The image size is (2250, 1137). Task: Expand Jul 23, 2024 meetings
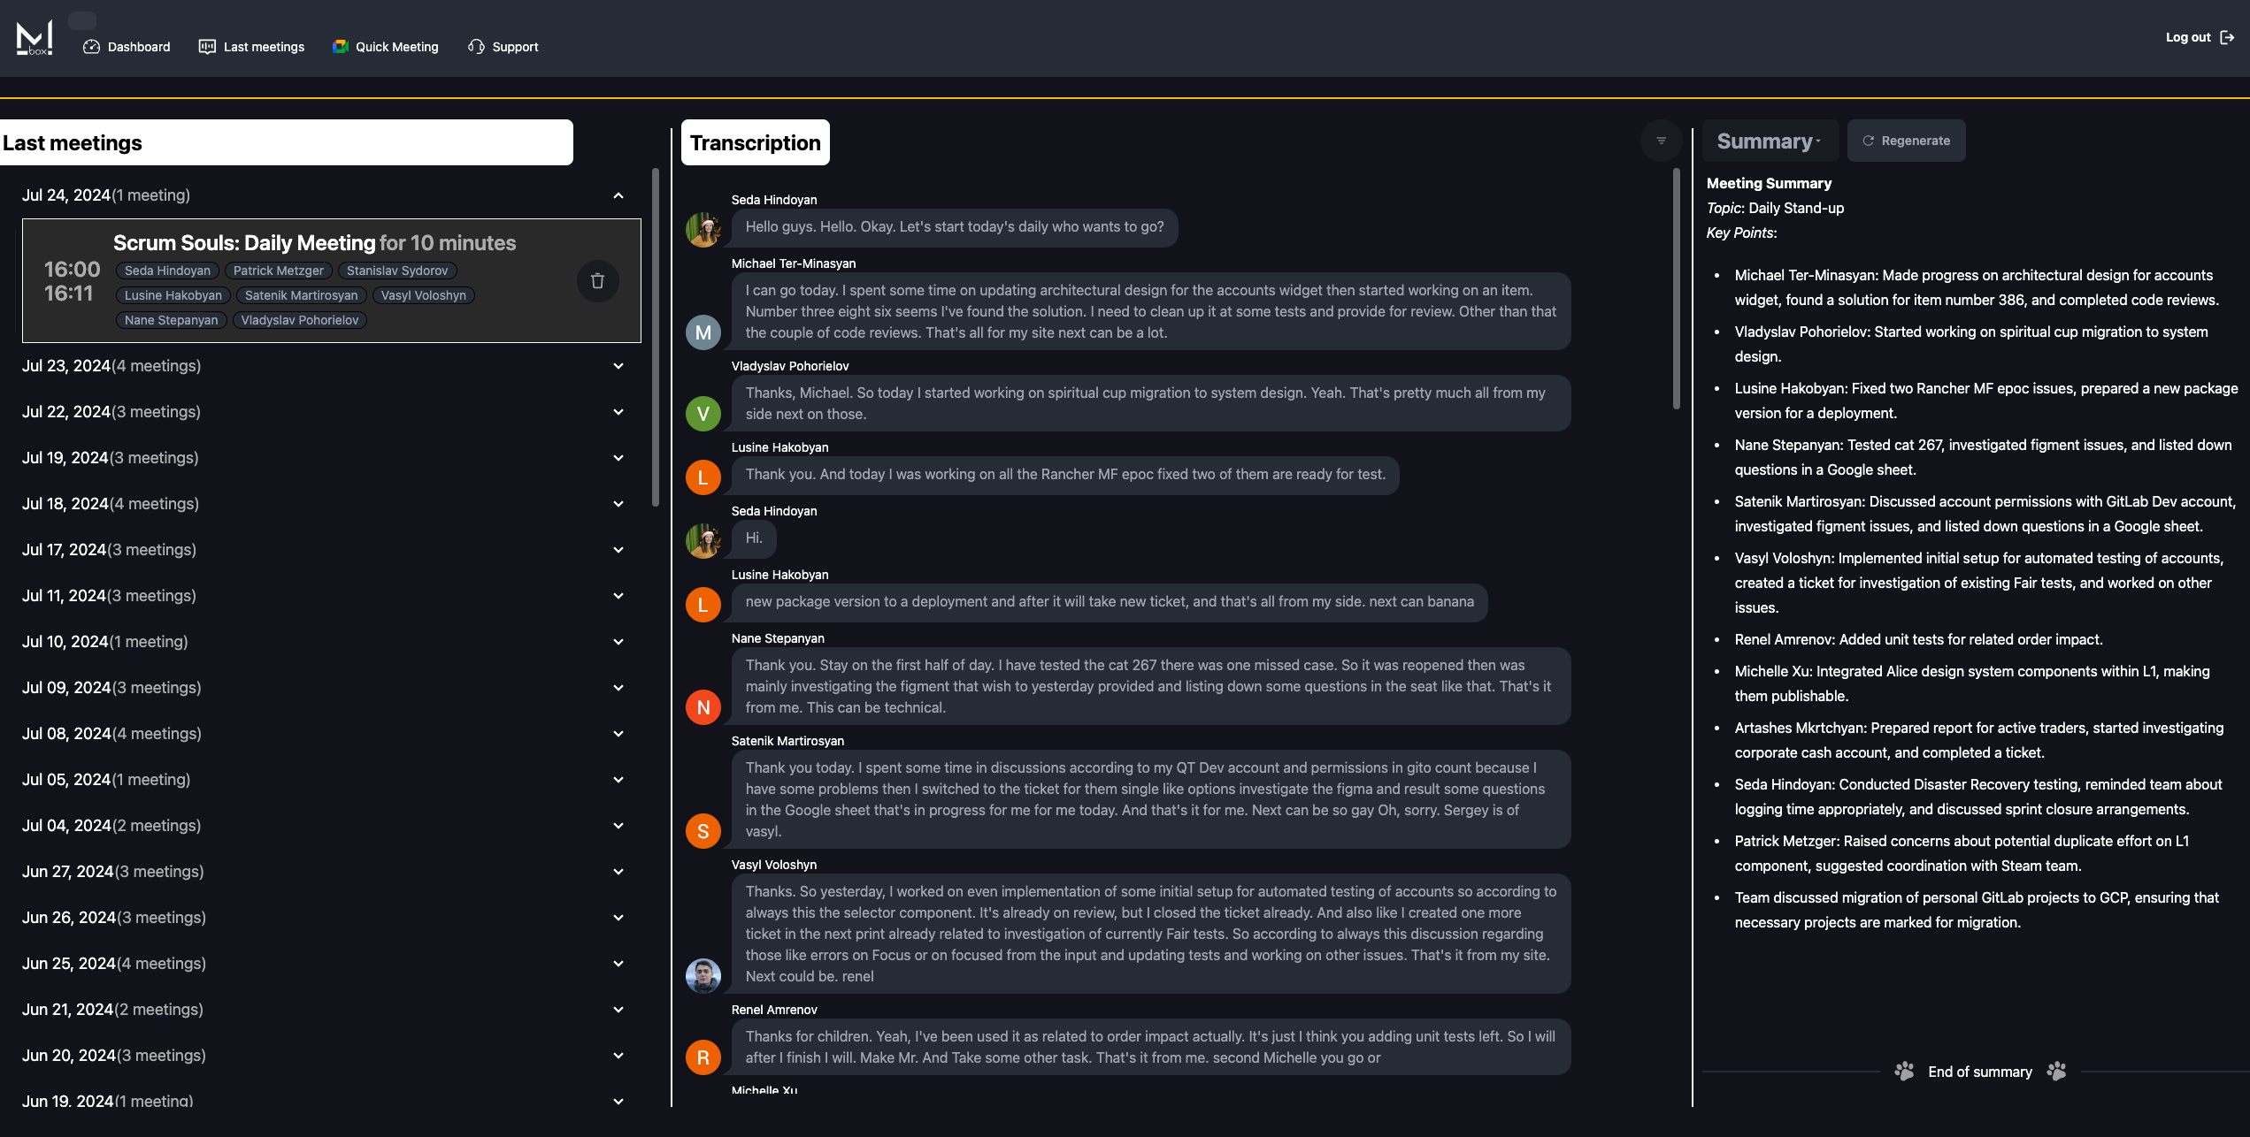pos(618,366)
